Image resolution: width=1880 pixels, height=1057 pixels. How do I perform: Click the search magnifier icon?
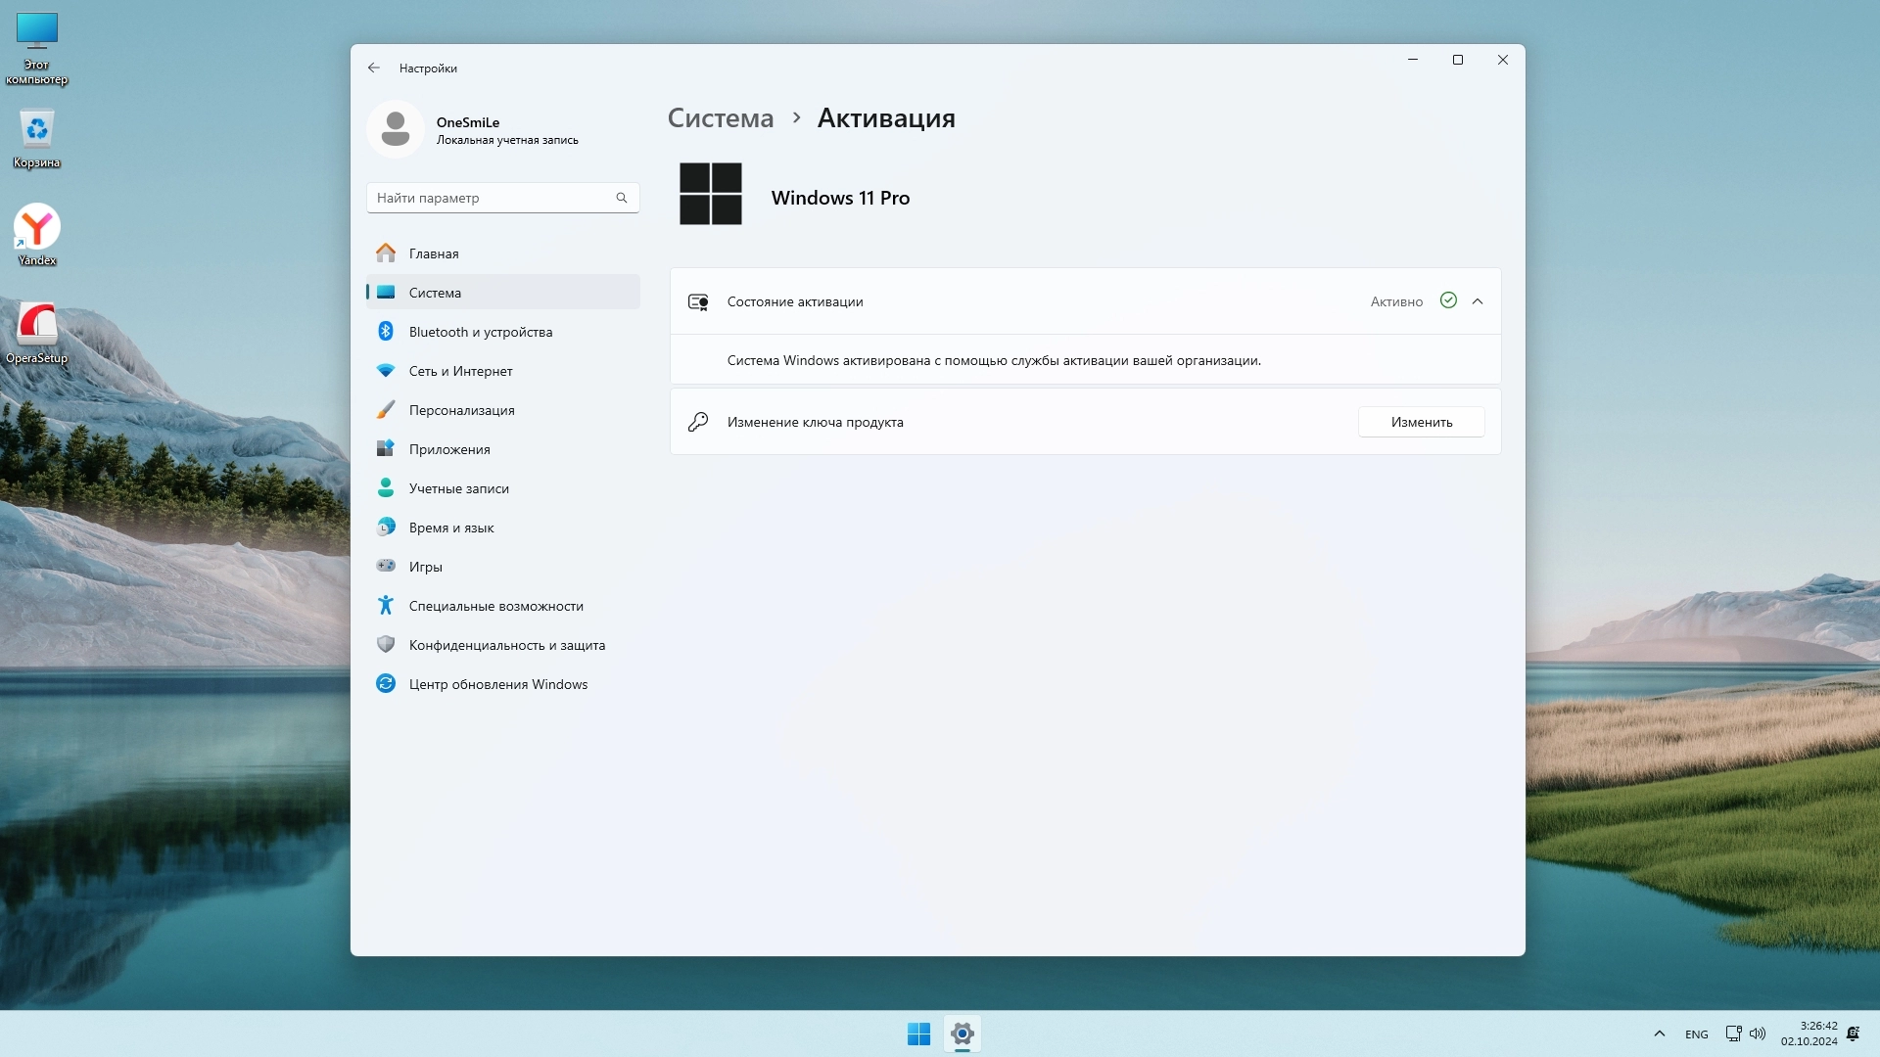coord(621,198)
